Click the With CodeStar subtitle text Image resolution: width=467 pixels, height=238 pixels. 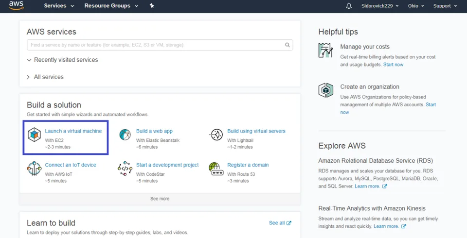(x=150, y=174)
